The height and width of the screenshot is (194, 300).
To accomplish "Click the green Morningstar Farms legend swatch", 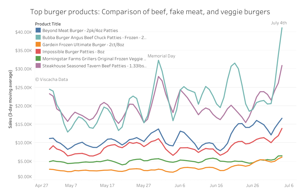I will [x=38, y=59].
